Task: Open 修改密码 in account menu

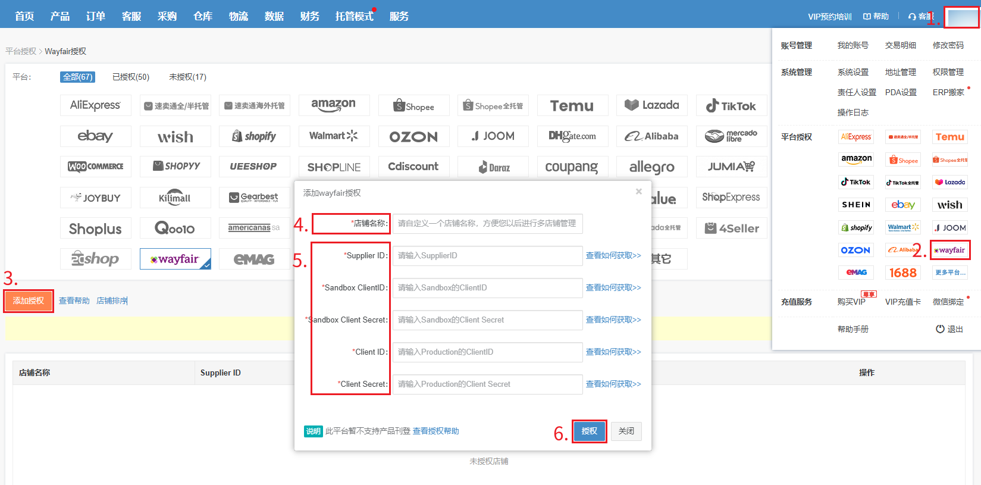Action: coord(948,45)
